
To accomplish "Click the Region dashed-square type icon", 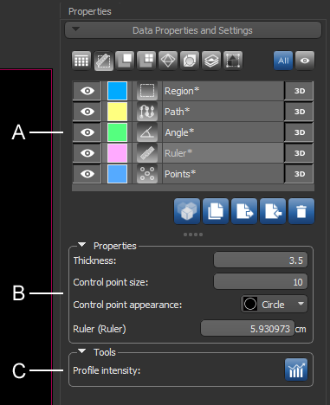I will [147, 91].
